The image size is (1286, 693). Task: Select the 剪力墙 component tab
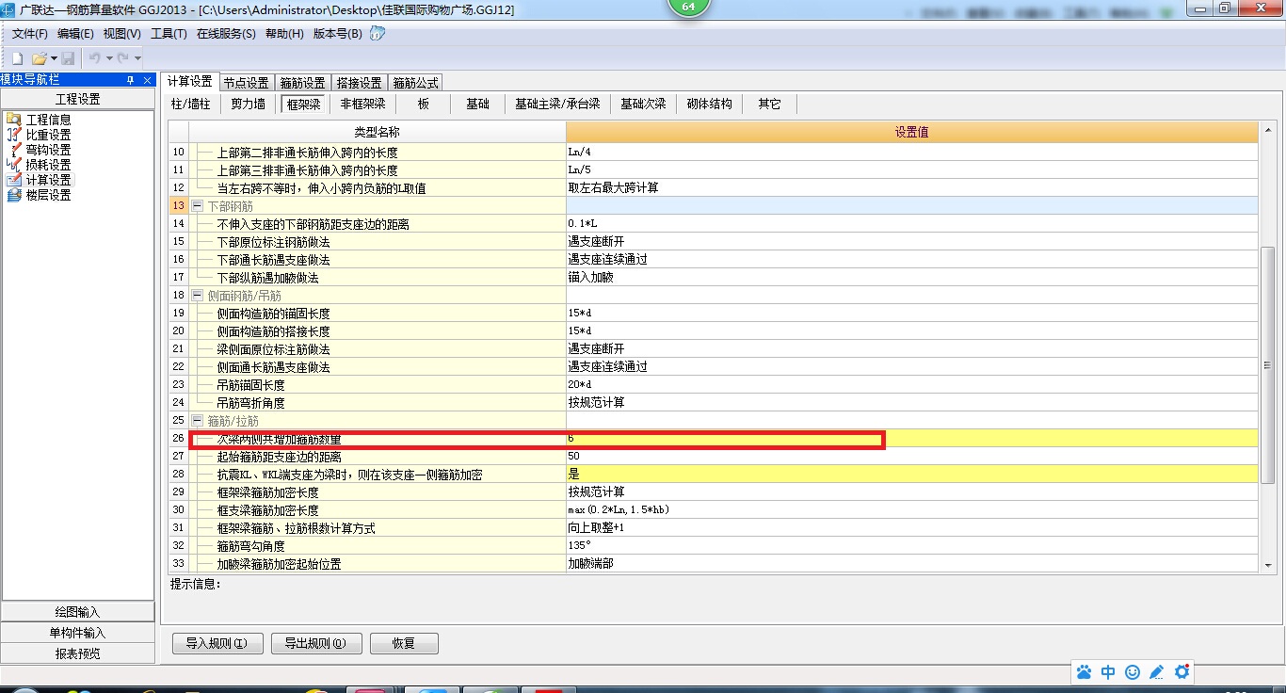(249, 104)
